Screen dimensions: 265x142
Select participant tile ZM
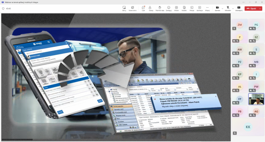click(x=240, y=25)
